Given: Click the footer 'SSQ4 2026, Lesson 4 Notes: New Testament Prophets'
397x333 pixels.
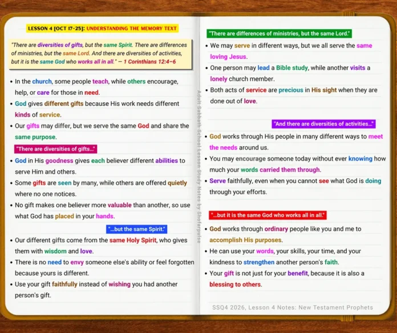Looking at the screenshot, I should tap(293, 307).
